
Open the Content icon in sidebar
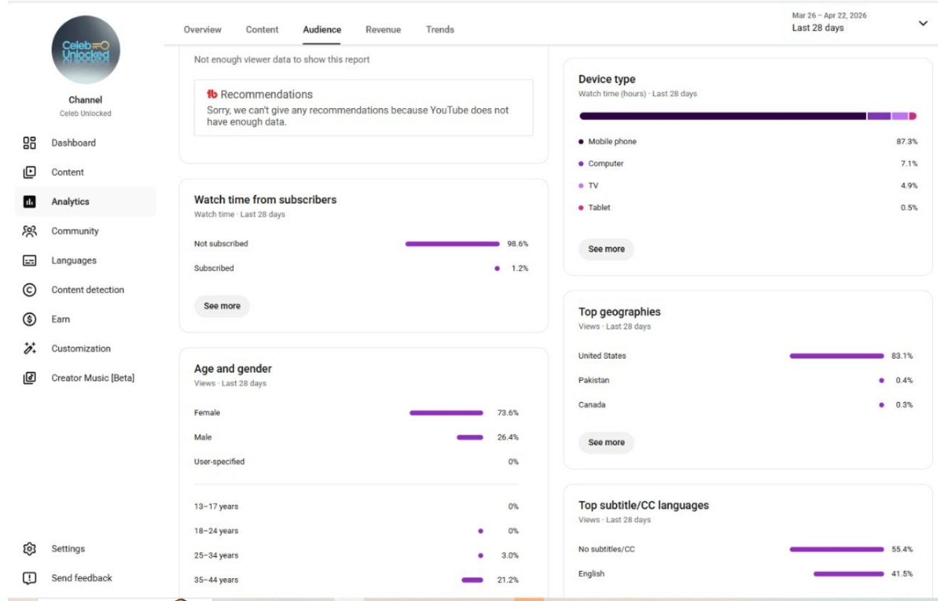click(x=29, y=172)
